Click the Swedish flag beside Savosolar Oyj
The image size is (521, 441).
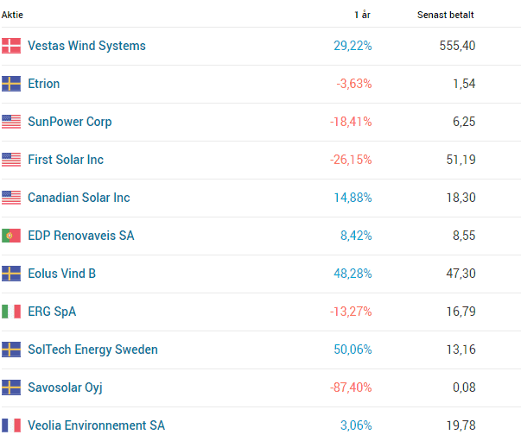(x=11, y=387)
